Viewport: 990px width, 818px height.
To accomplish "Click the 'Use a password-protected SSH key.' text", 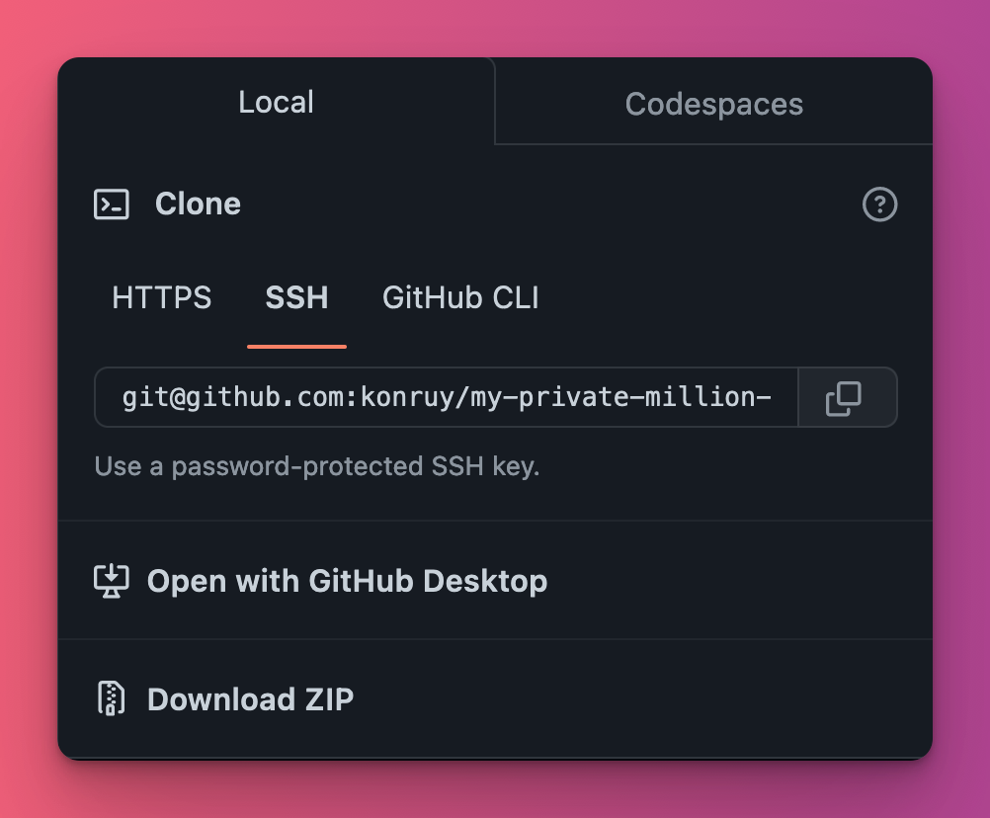I will coord(317,466).
